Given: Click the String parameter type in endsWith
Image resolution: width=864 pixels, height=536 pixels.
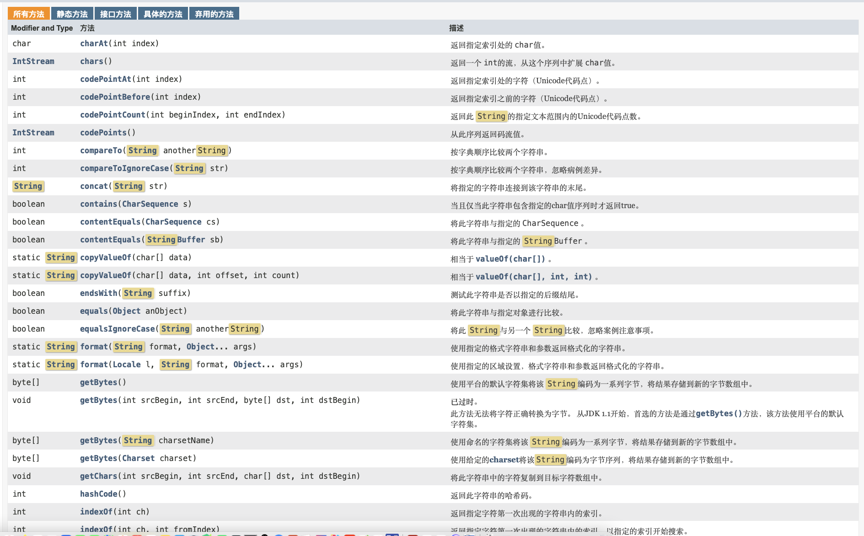Looking at the screenshot, I should pyautogui.click(x=138, y=293).
